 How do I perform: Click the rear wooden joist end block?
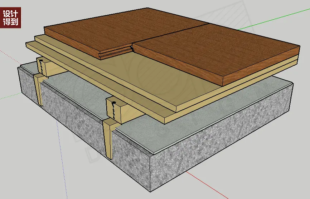click(x=44, y=66)
